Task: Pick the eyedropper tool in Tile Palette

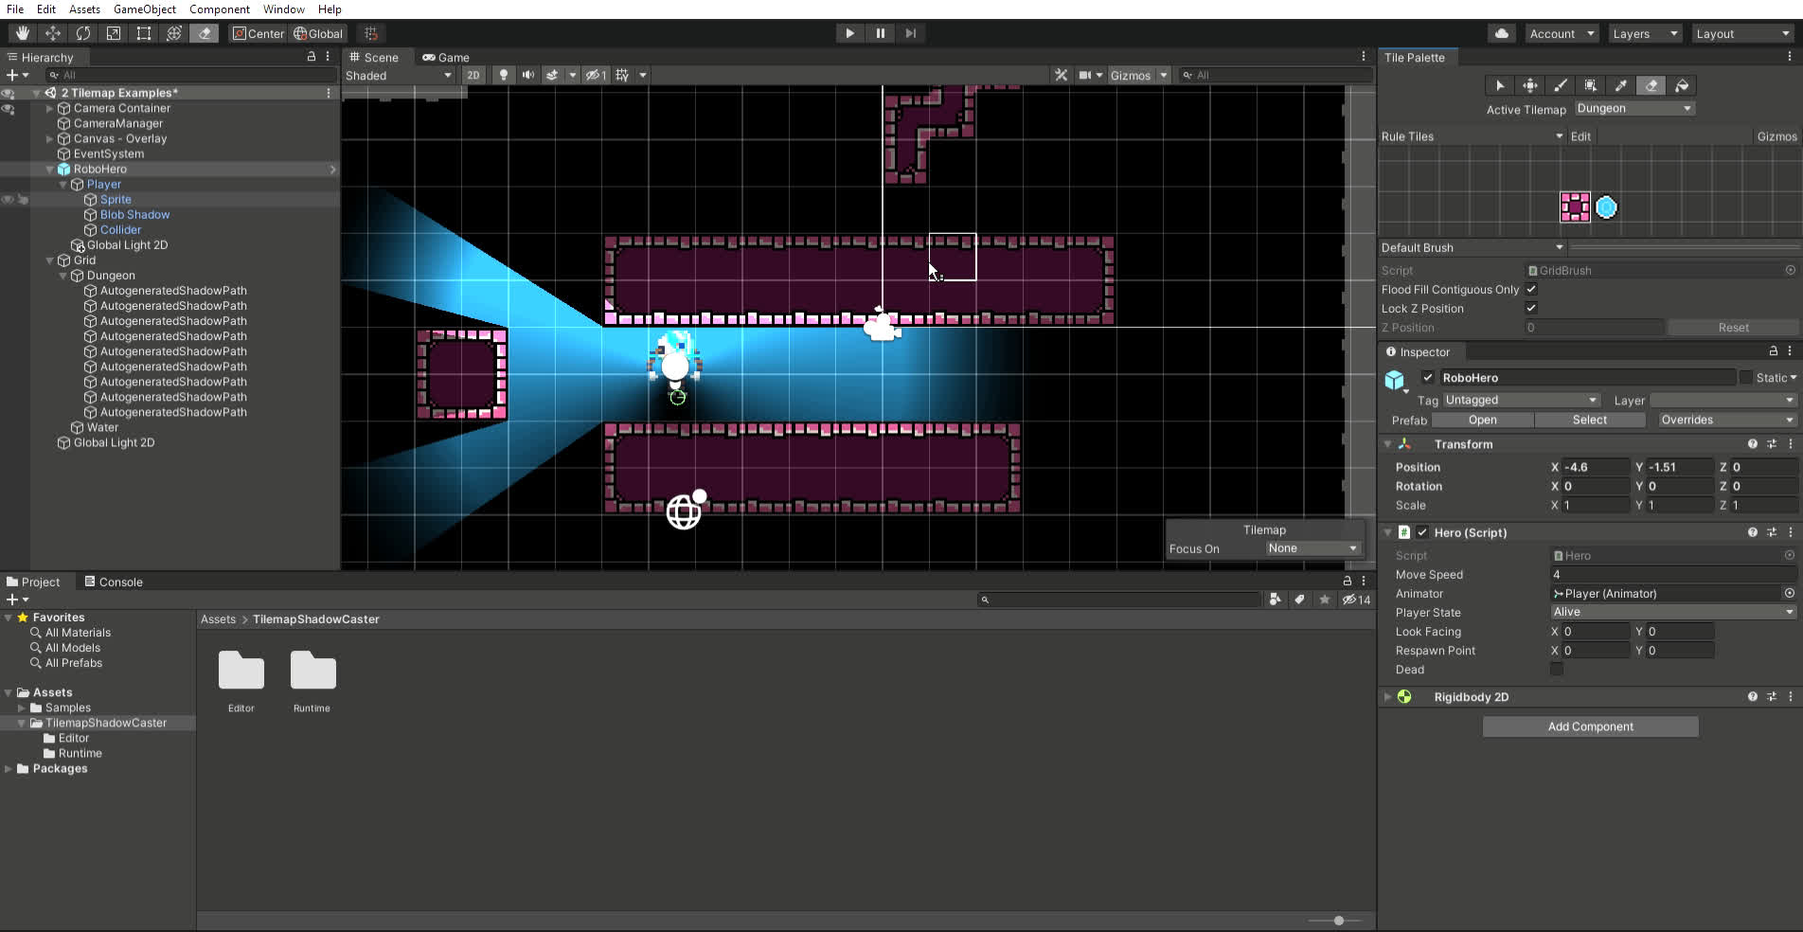Action: pos(1620,85)
